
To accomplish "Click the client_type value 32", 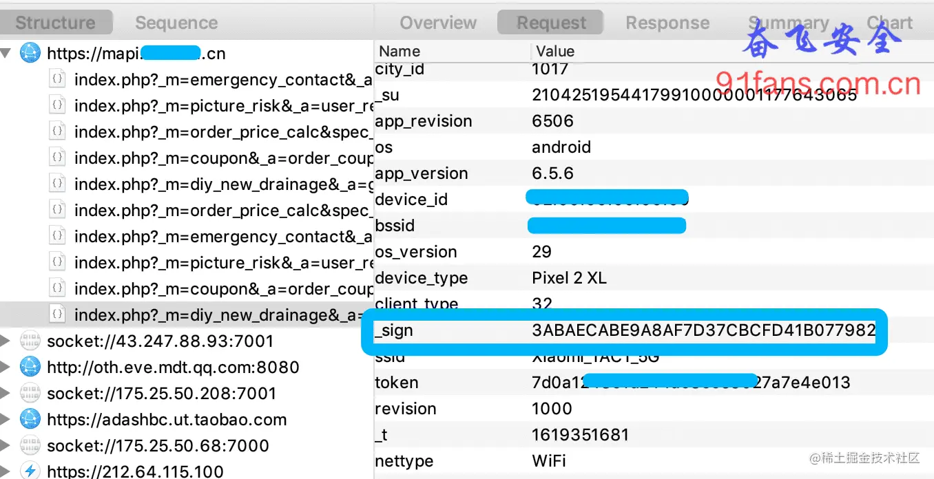I will (542, 304).
